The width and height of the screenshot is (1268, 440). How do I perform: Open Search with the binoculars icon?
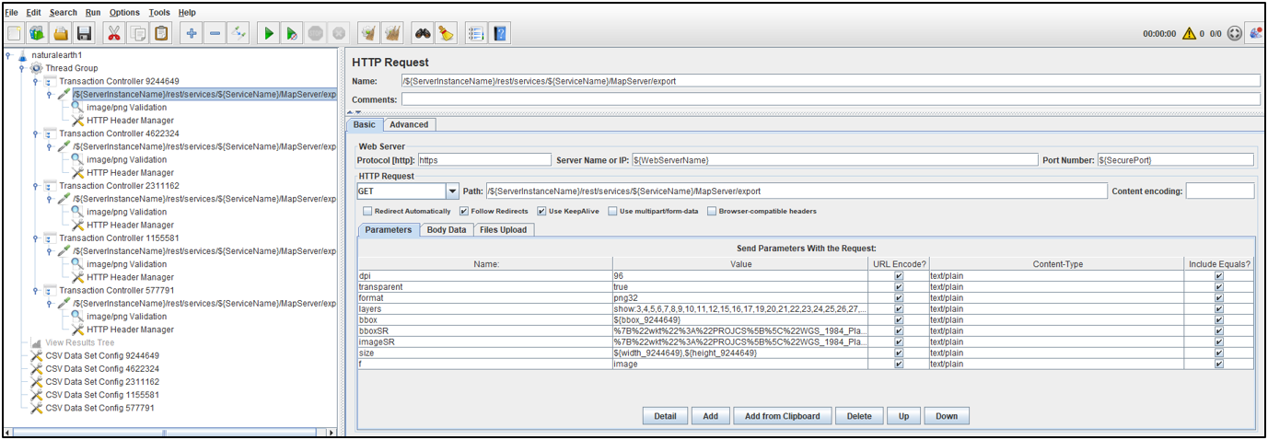coord(423,34)
